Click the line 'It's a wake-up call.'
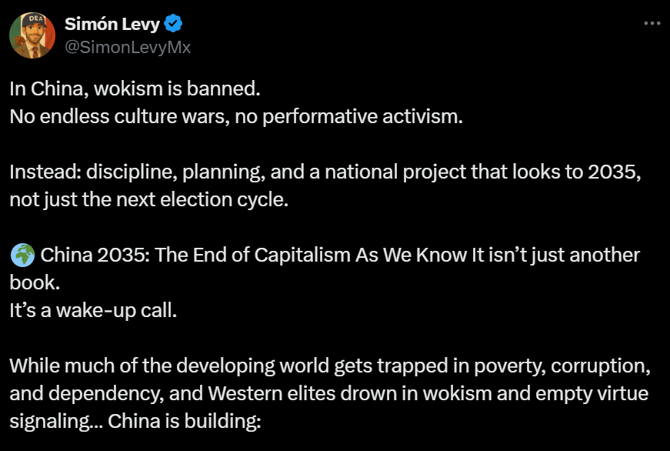Screen dimensions: 670x451 point(93,309)
